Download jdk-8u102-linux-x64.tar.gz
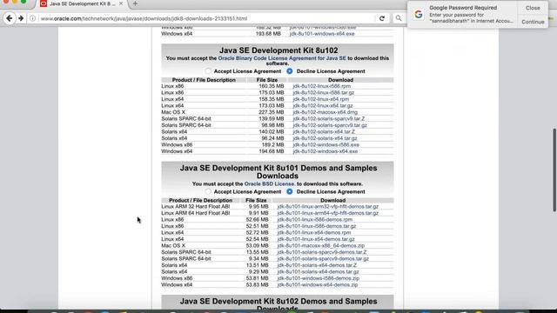This screenshot has height=313, width=557. 323,105
